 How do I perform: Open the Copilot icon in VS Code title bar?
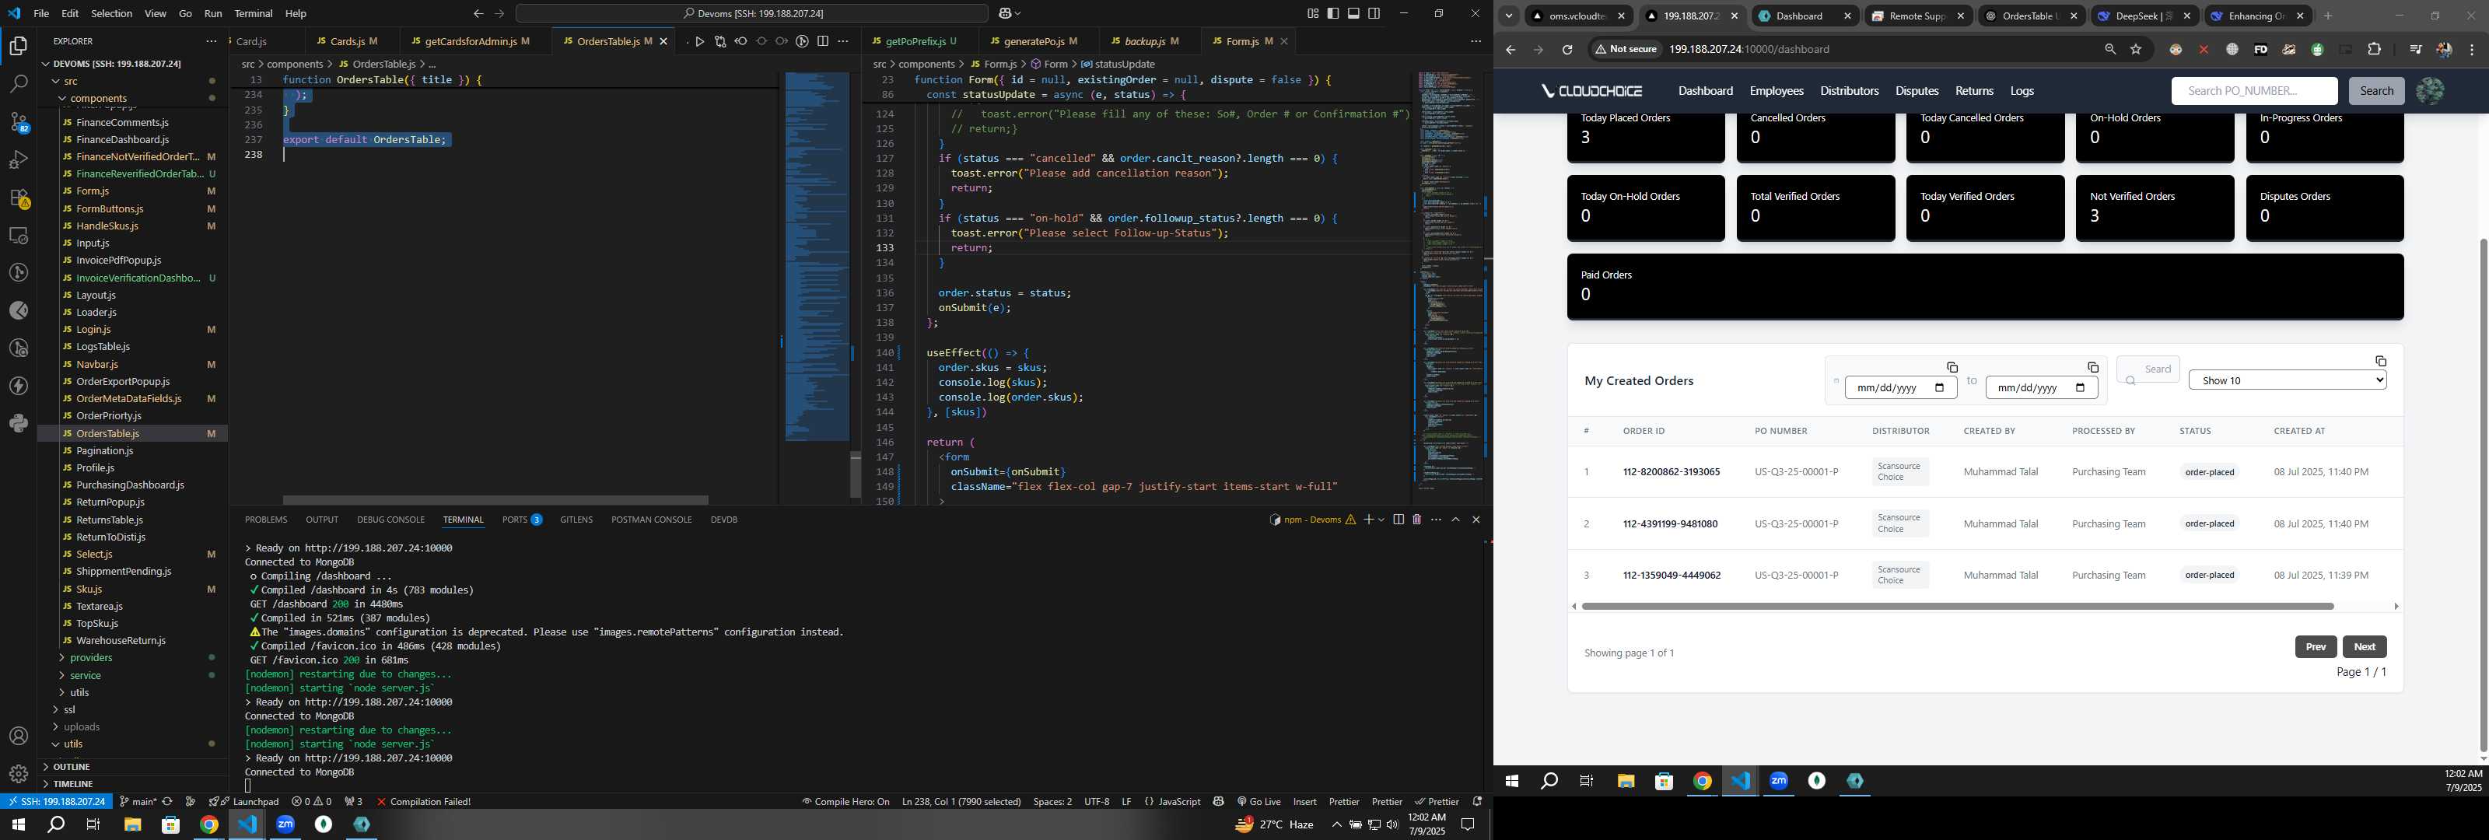coord(1005,13)
